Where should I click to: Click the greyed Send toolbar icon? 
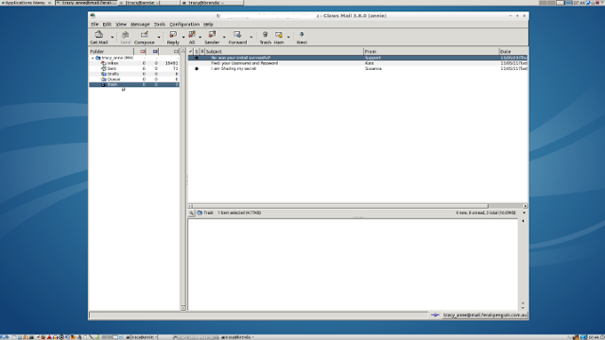(125, 35)
